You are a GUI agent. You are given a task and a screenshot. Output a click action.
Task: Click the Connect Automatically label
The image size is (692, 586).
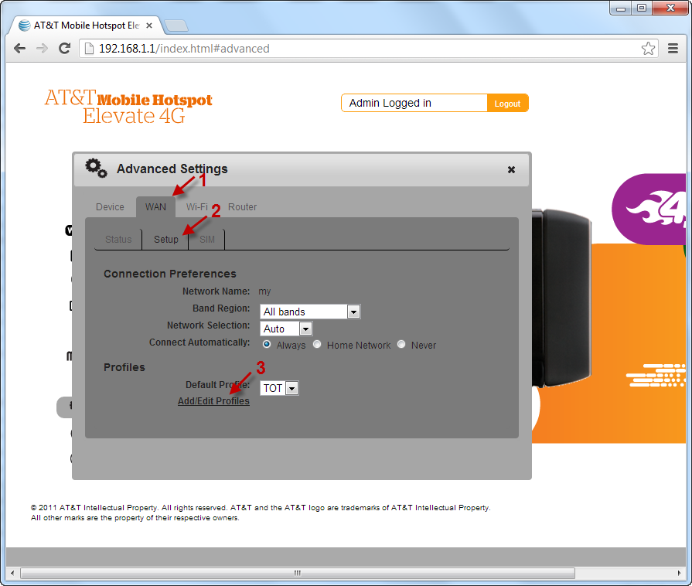click(199, 342)
